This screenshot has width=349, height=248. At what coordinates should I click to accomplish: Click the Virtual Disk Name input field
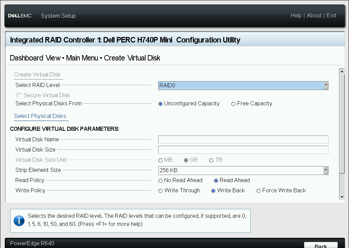click(x=243, y=139)
